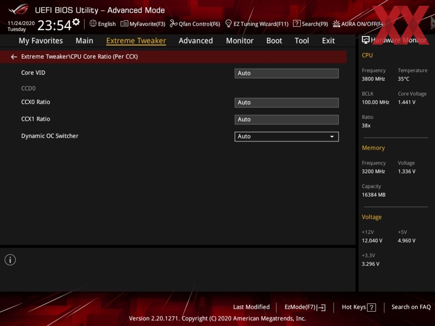Screen dimensions: 435x326
Task: Click the CCD0 section heading
Action: [28, 88]
